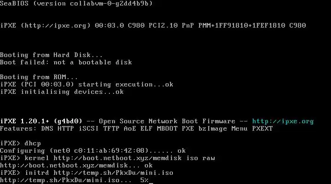The image size is (331, 184).
Task: Click the MAC address c0:11:ab:69:42:08
Action: pyautogui.click(x=111, y=151)
